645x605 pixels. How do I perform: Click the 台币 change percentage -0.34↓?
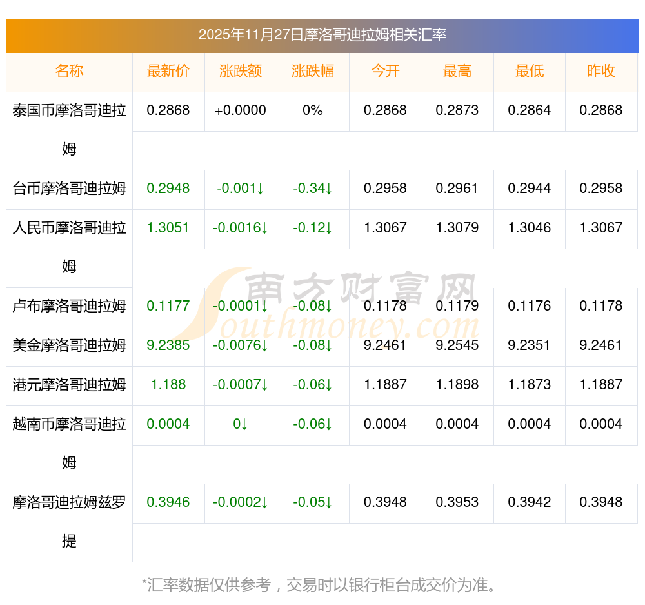click(313, 189)
